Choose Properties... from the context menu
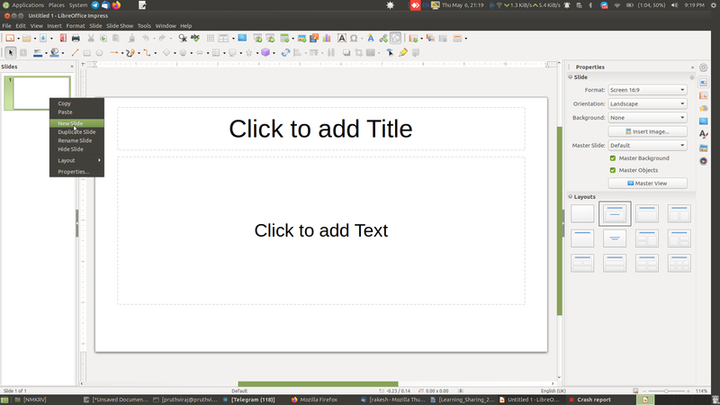720x405 pixels. (76, 172)
